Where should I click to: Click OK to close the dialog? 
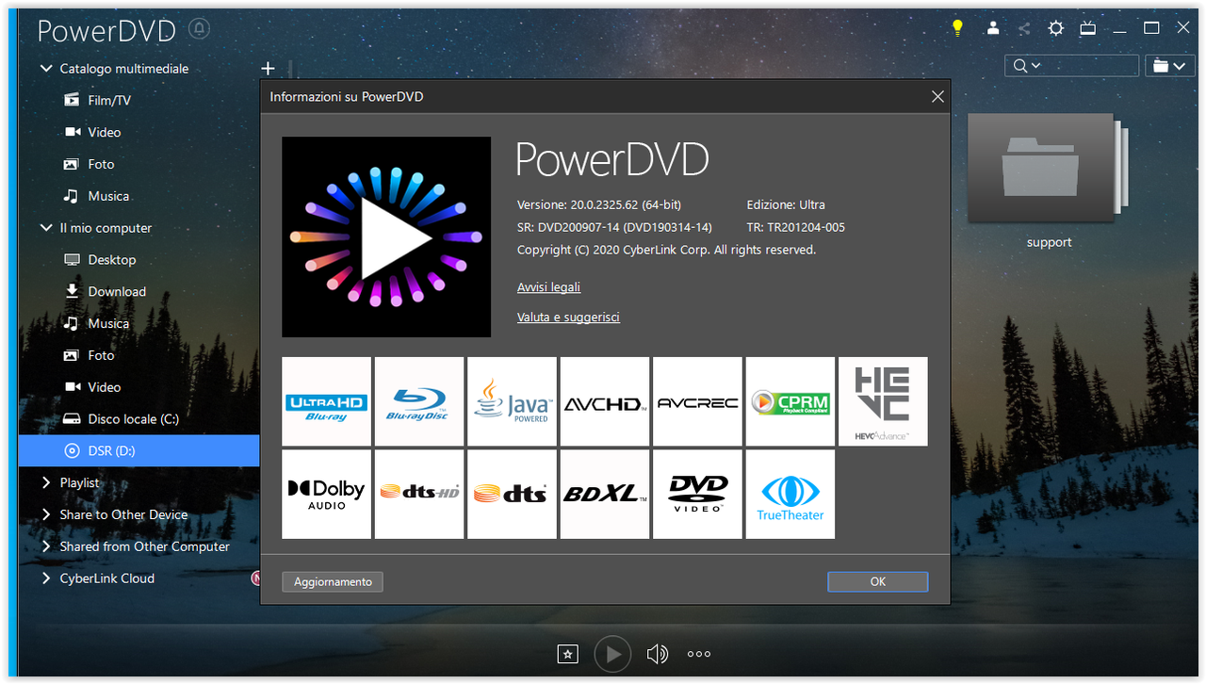tap(878, 582)
